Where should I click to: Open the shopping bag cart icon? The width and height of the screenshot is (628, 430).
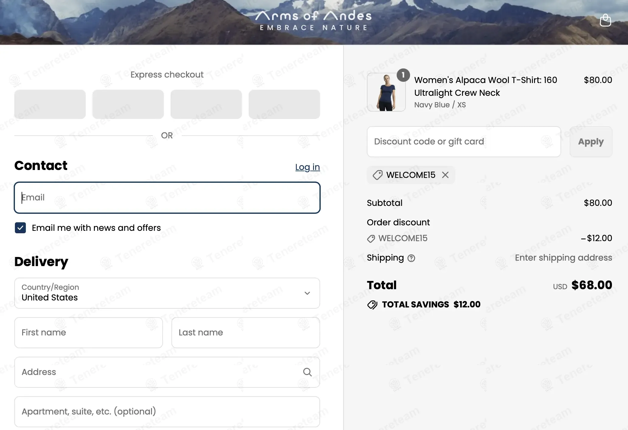coord(605,21)
